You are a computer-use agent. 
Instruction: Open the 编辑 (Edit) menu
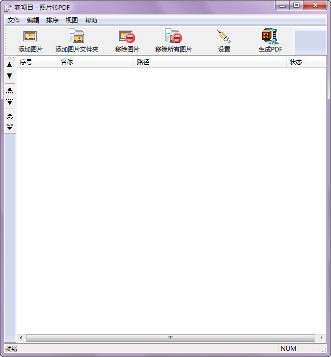click(33, 20)
